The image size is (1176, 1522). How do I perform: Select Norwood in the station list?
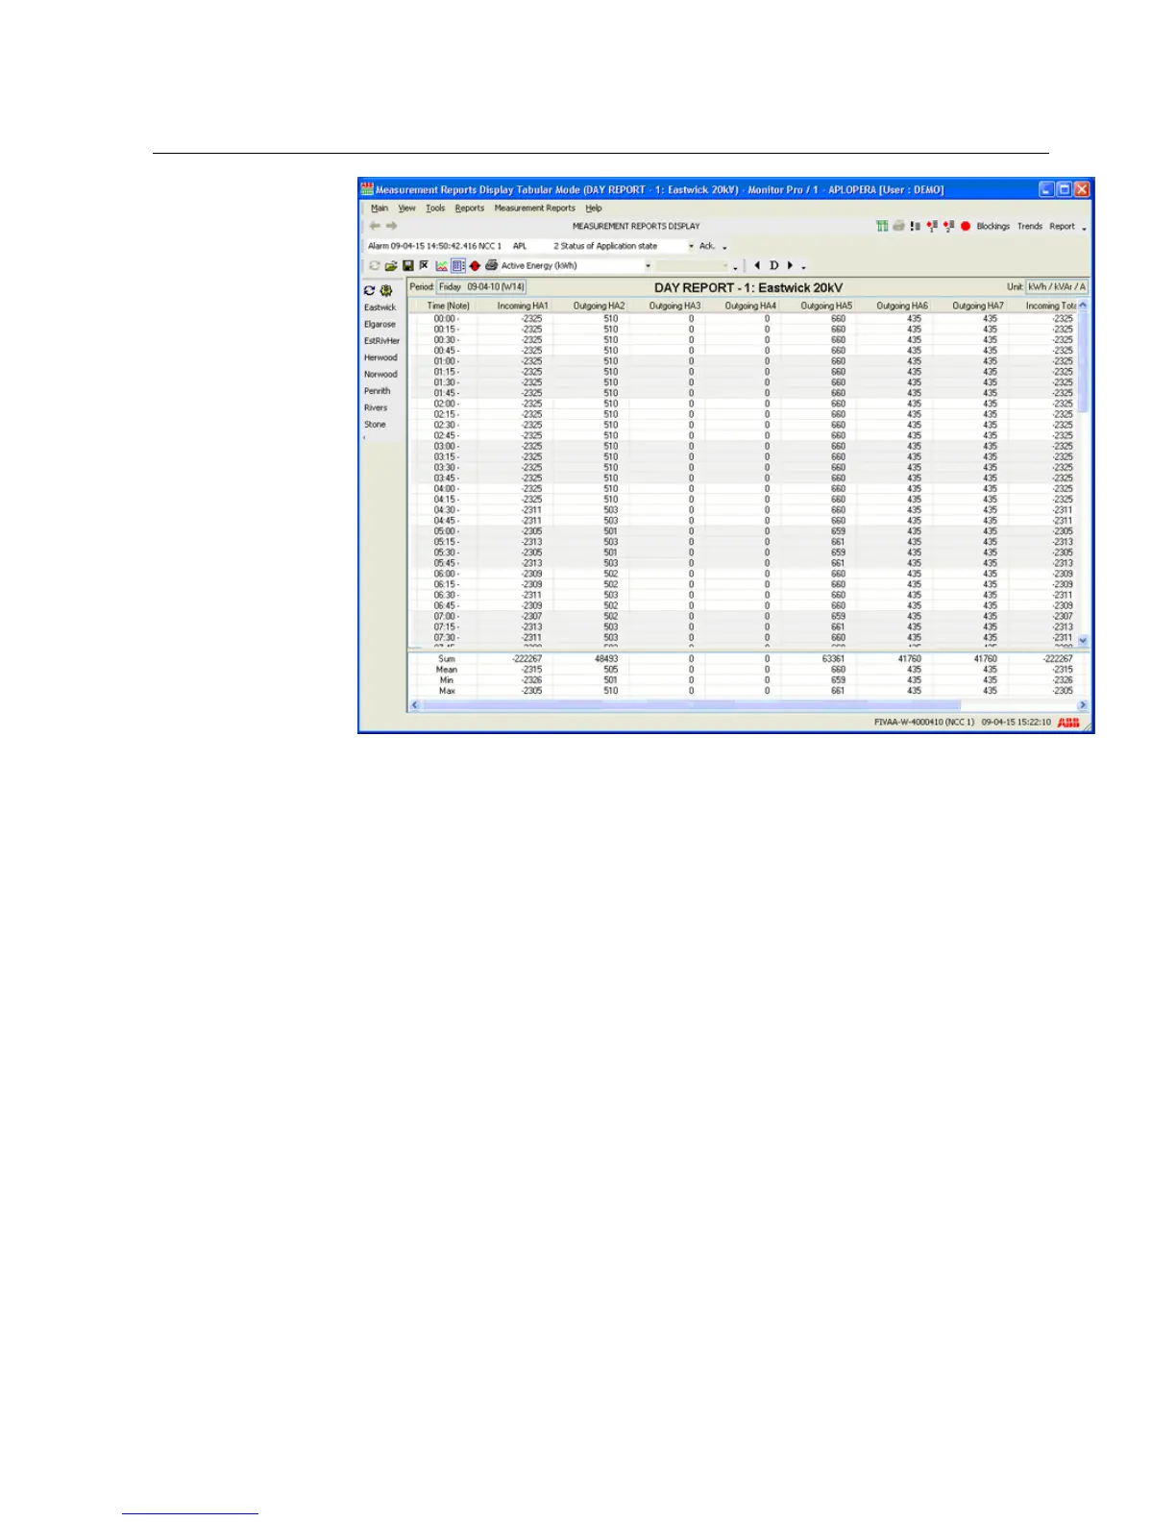point(380,375)
